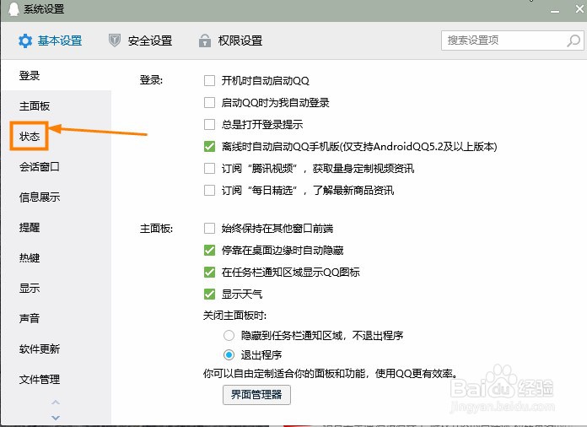
Task: Select 退出程序 radio button
Action: pos(229,354)
